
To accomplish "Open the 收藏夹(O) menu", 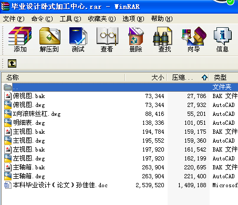I will coord(102,19).
